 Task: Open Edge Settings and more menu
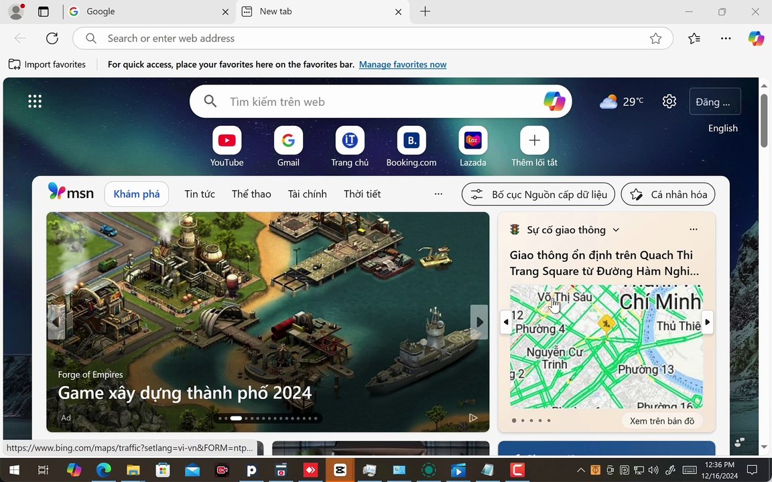[726, 38]
